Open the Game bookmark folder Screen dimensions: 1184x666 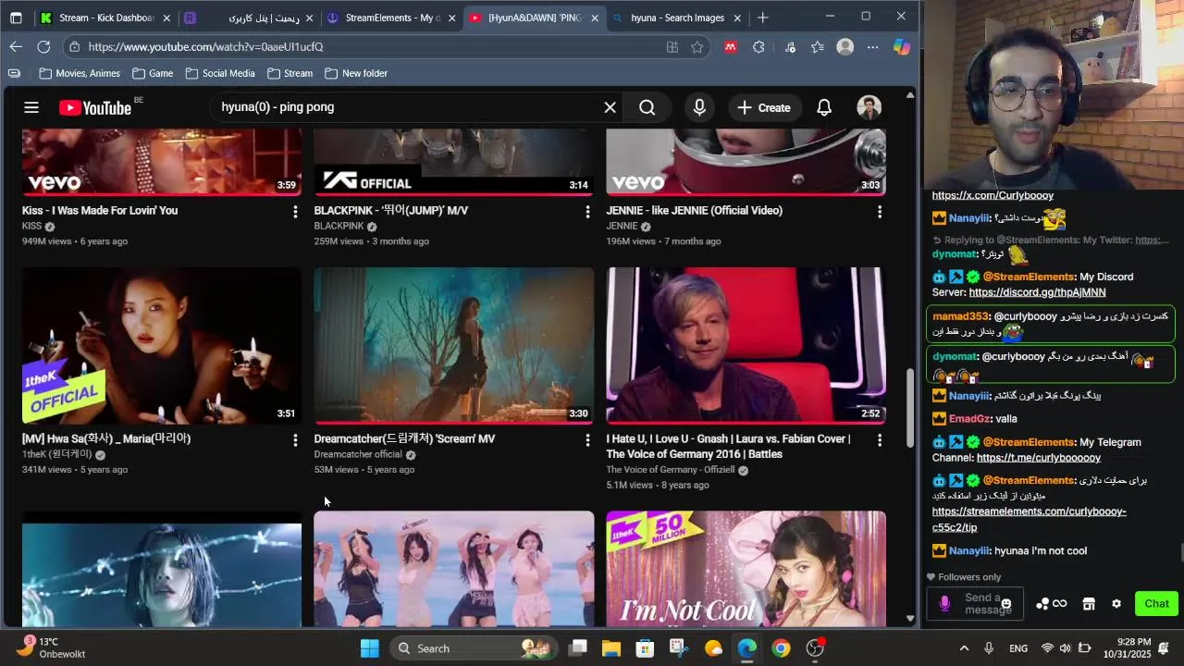click(x=153, y=73)
